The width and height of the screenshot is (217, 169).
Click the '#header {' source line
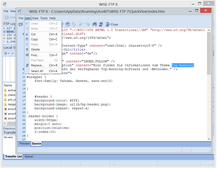coord(43,97)
